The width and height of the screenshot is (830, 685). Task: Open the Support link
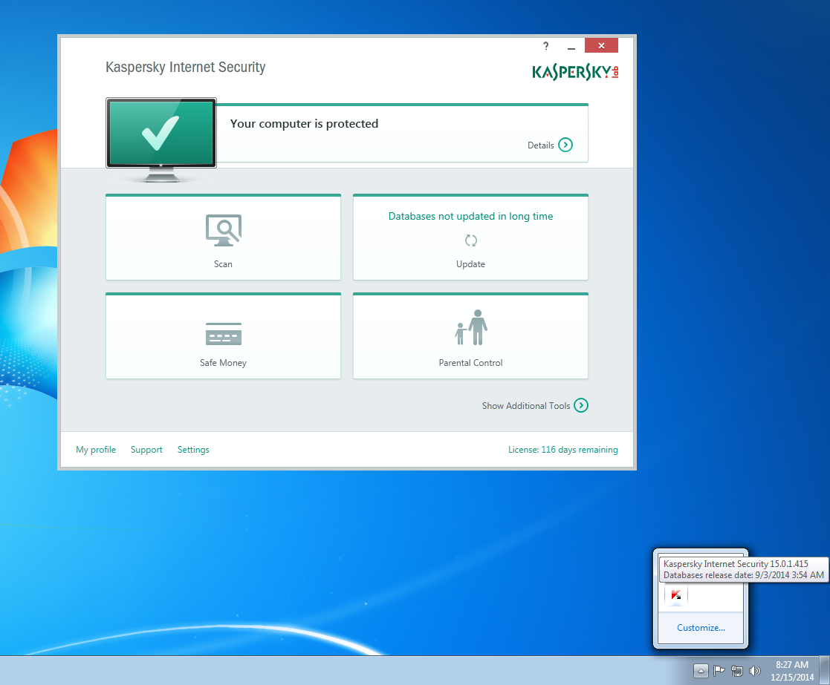click(146, 450)
